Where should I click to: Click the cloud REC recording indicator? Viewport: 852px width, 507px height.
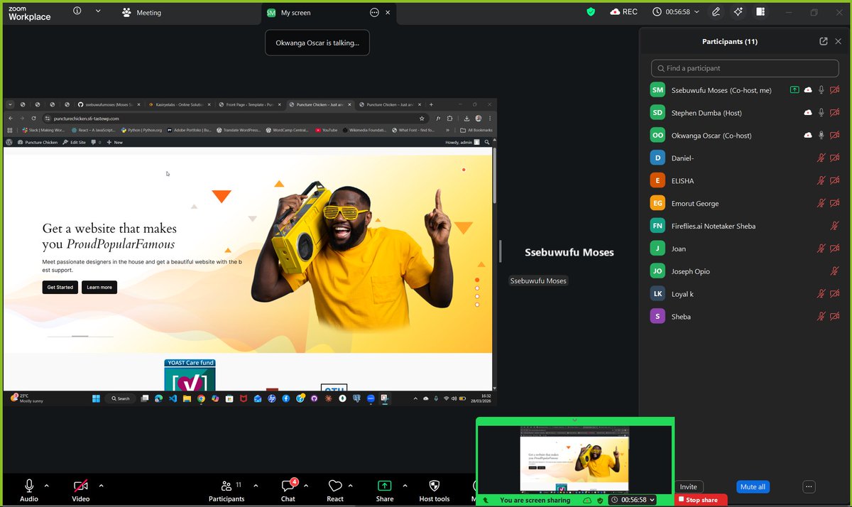coord(623,12)
